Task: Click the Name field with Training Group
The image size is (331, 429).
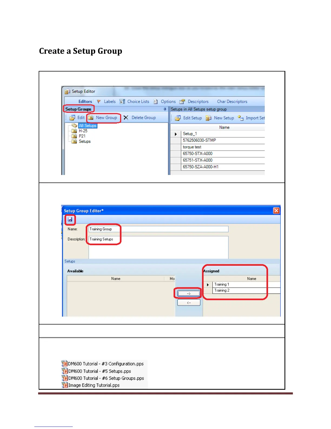Action: pos(158,229)
